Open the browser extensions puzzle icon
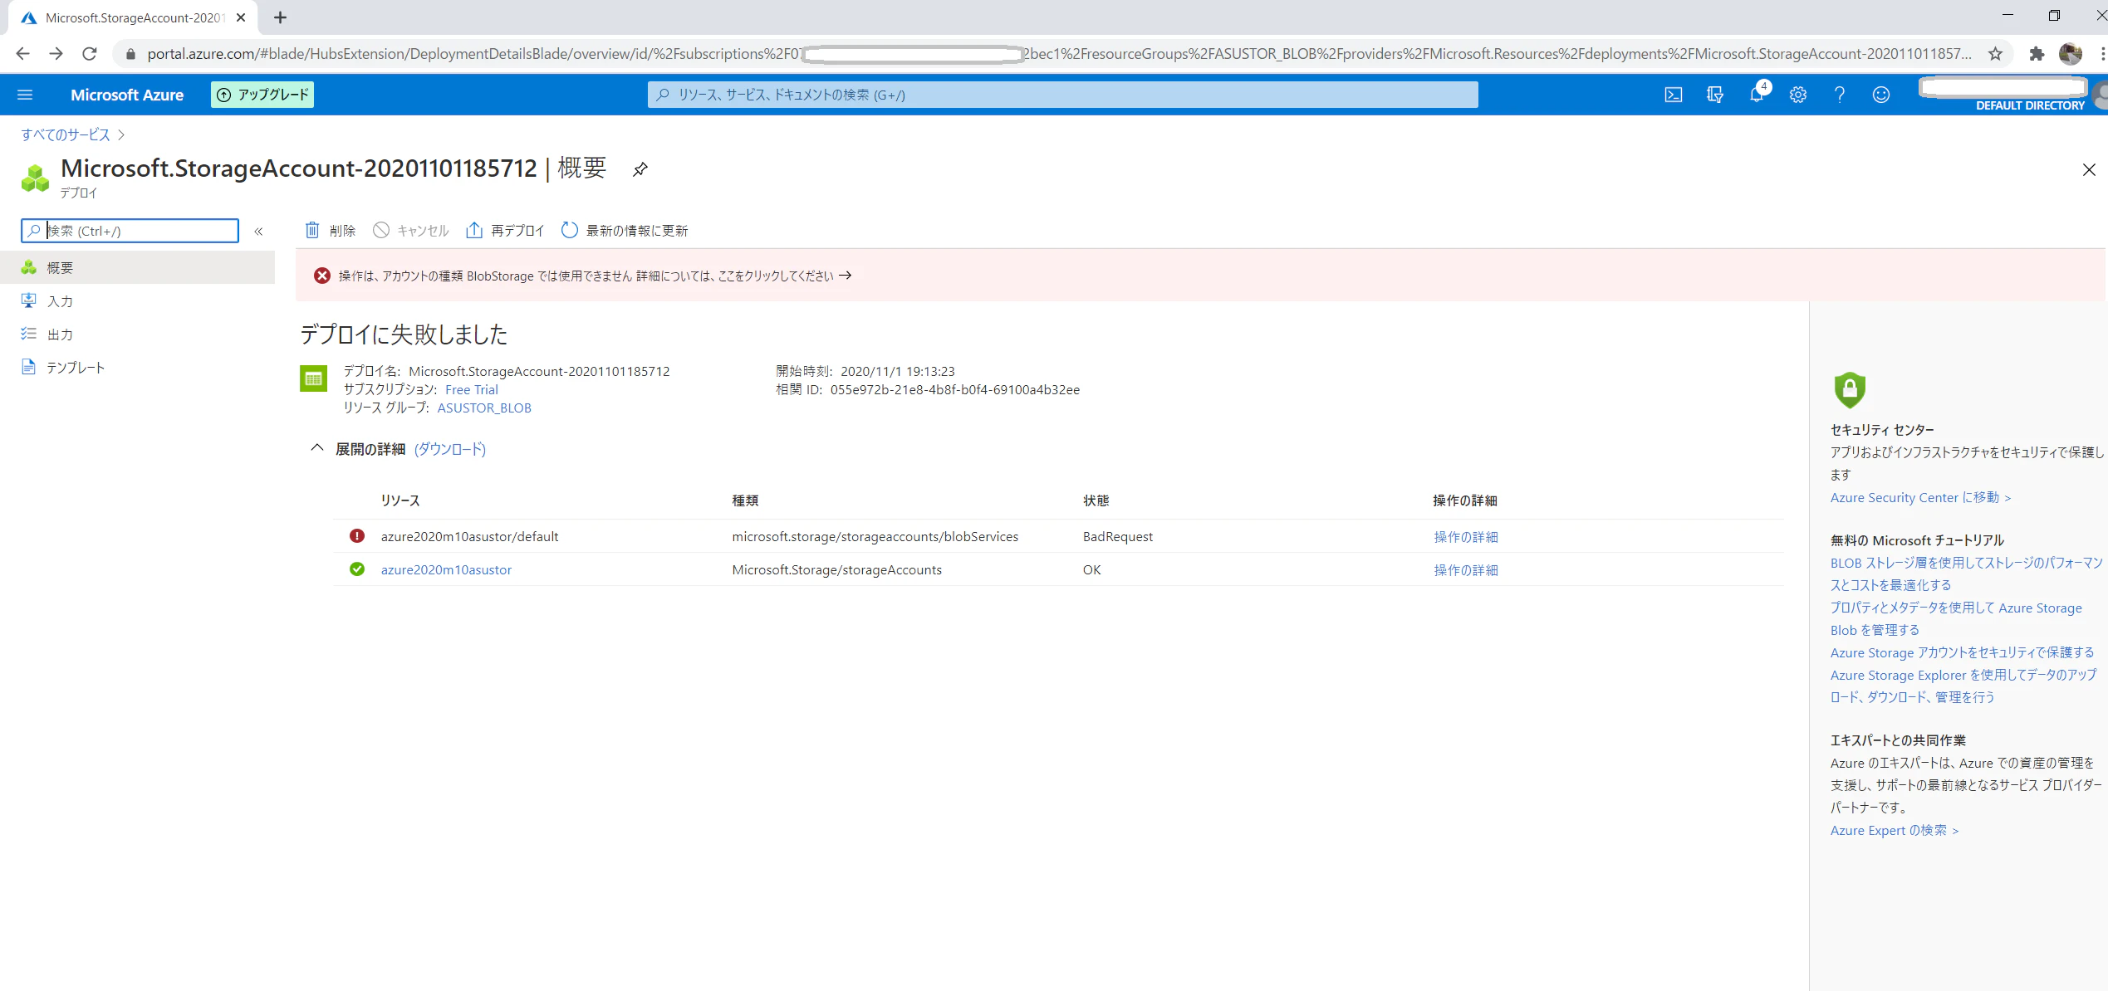Viewport: 2108px width, 991px height. [x=2037, y=54]
